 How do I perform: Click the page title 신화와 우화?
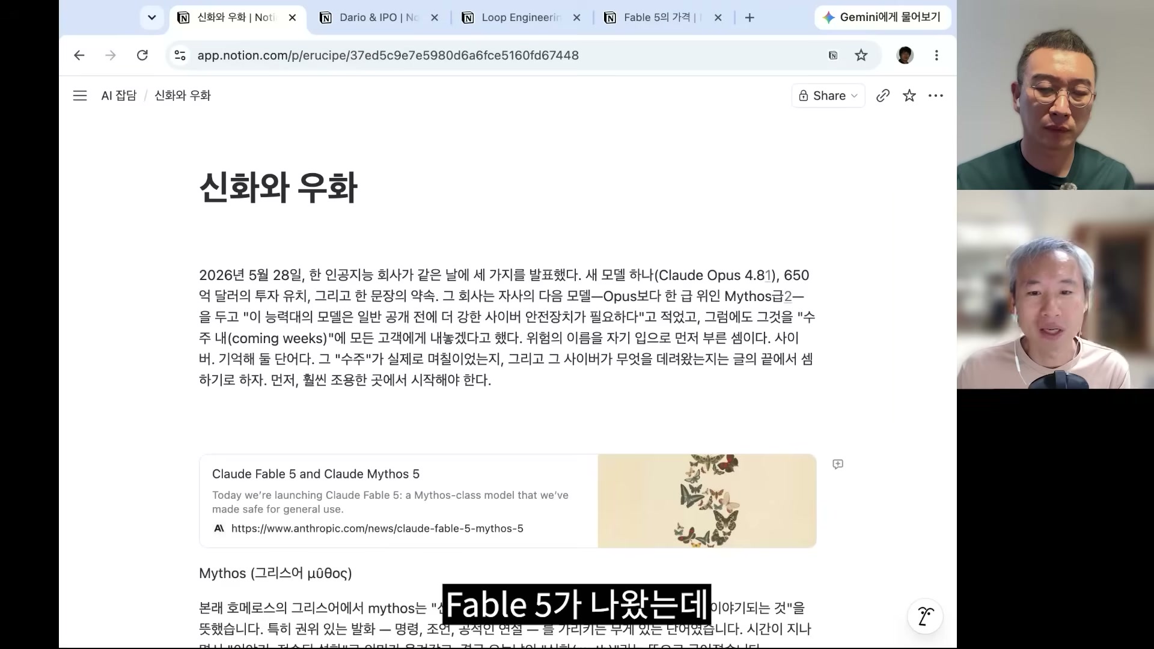278,187
